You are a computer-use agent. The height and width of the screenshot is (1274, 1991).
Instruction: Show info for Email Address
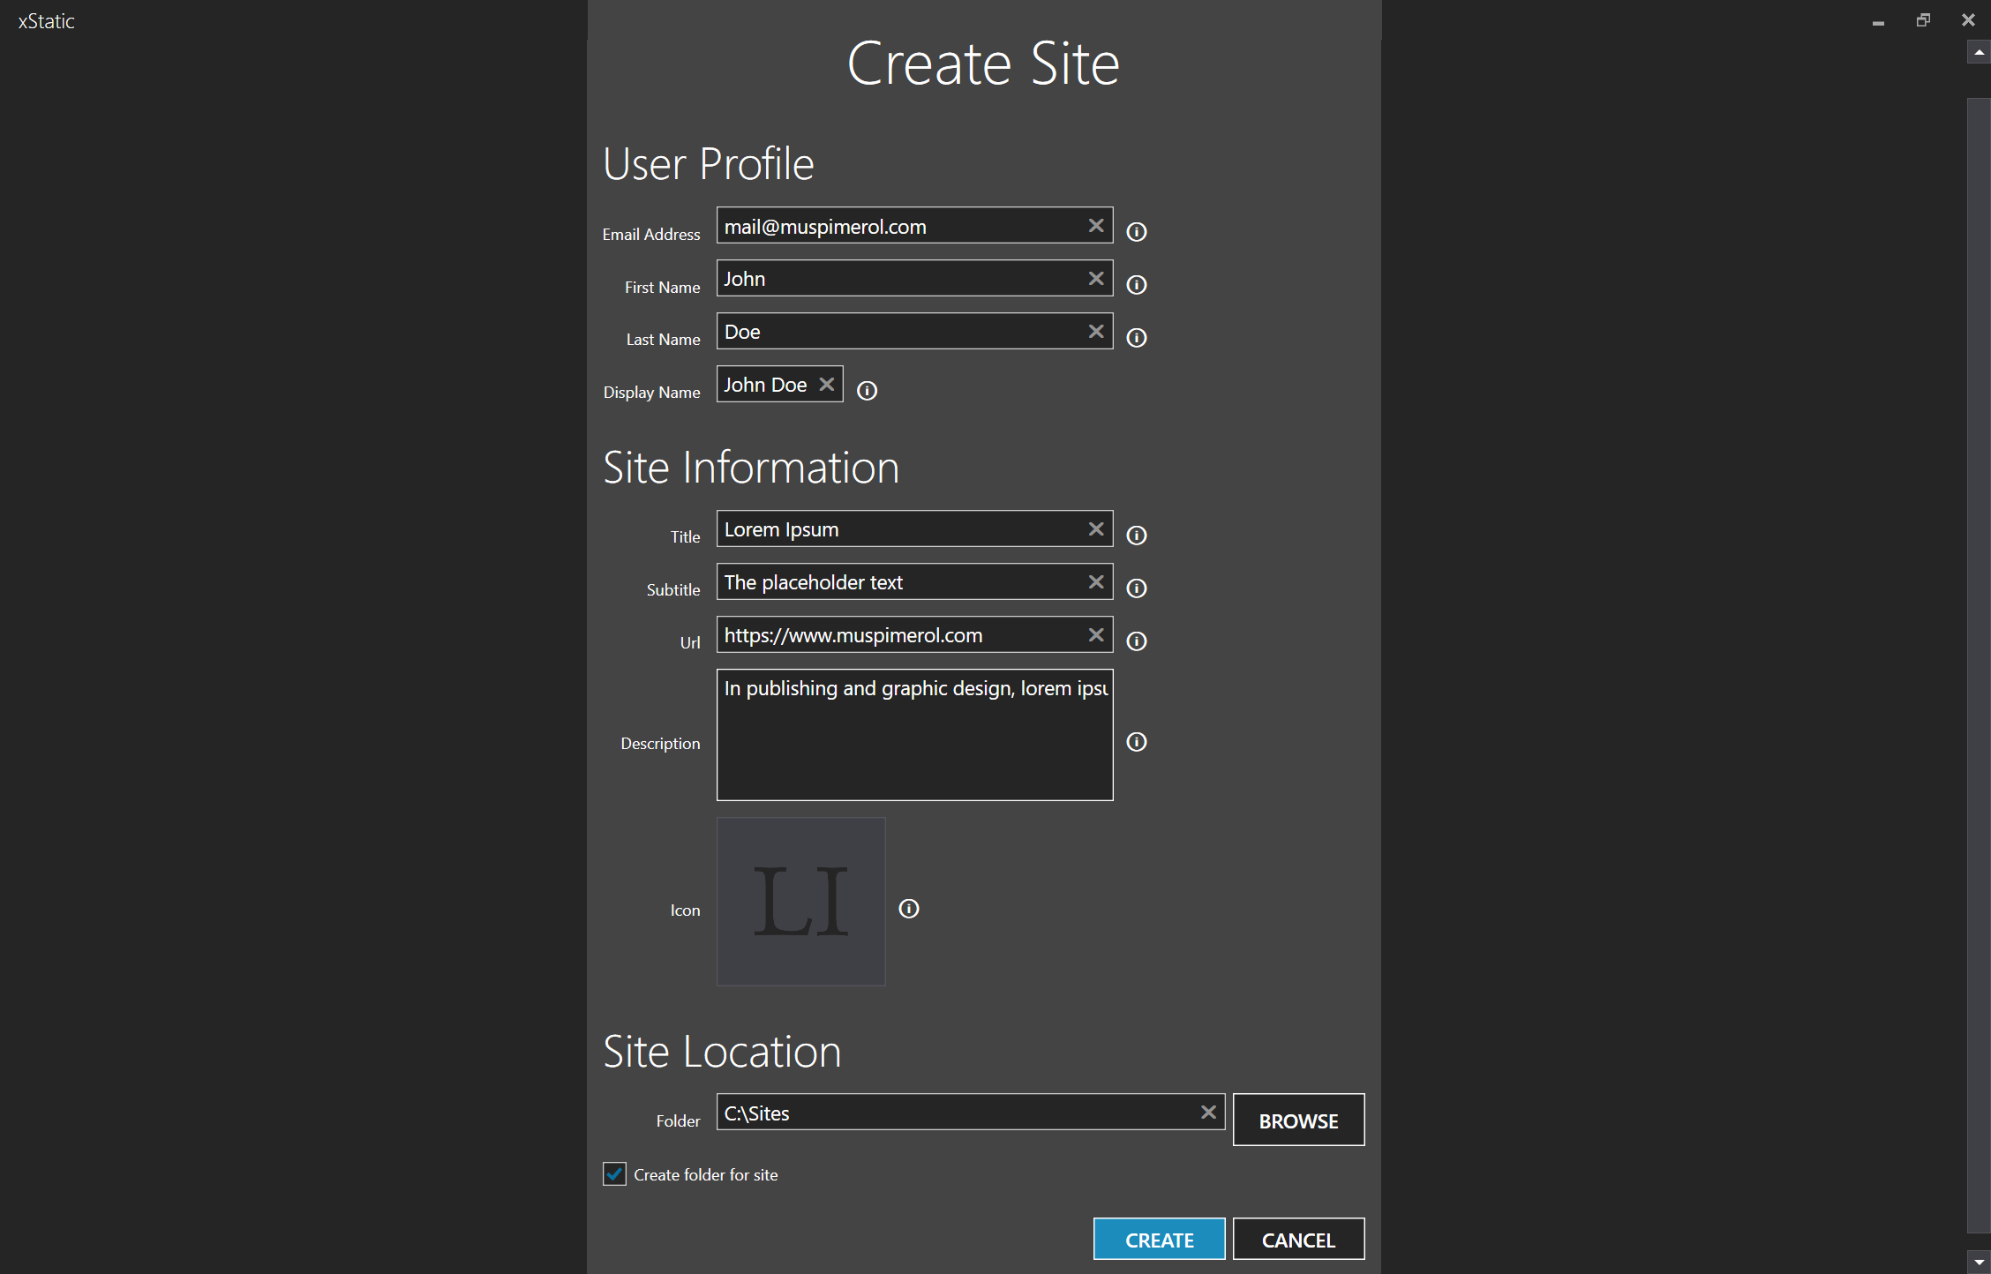point(1137,232)
